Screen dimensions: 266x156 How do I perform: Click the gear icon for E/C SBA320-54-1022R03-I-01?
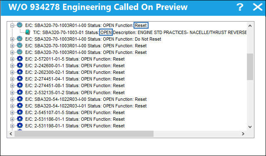click(20, 106)
